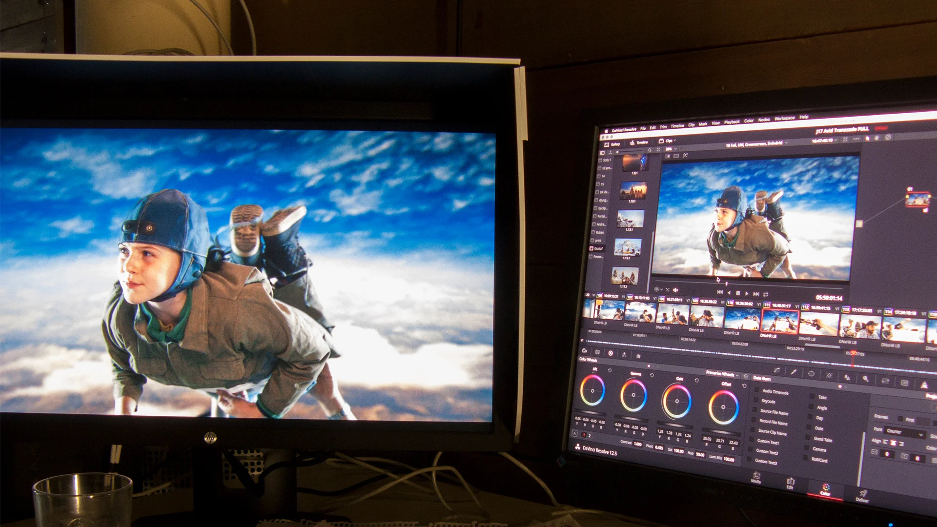Mute audio with the speaker icon
Viewport: 937px width, 527px height.
point(675,290)
